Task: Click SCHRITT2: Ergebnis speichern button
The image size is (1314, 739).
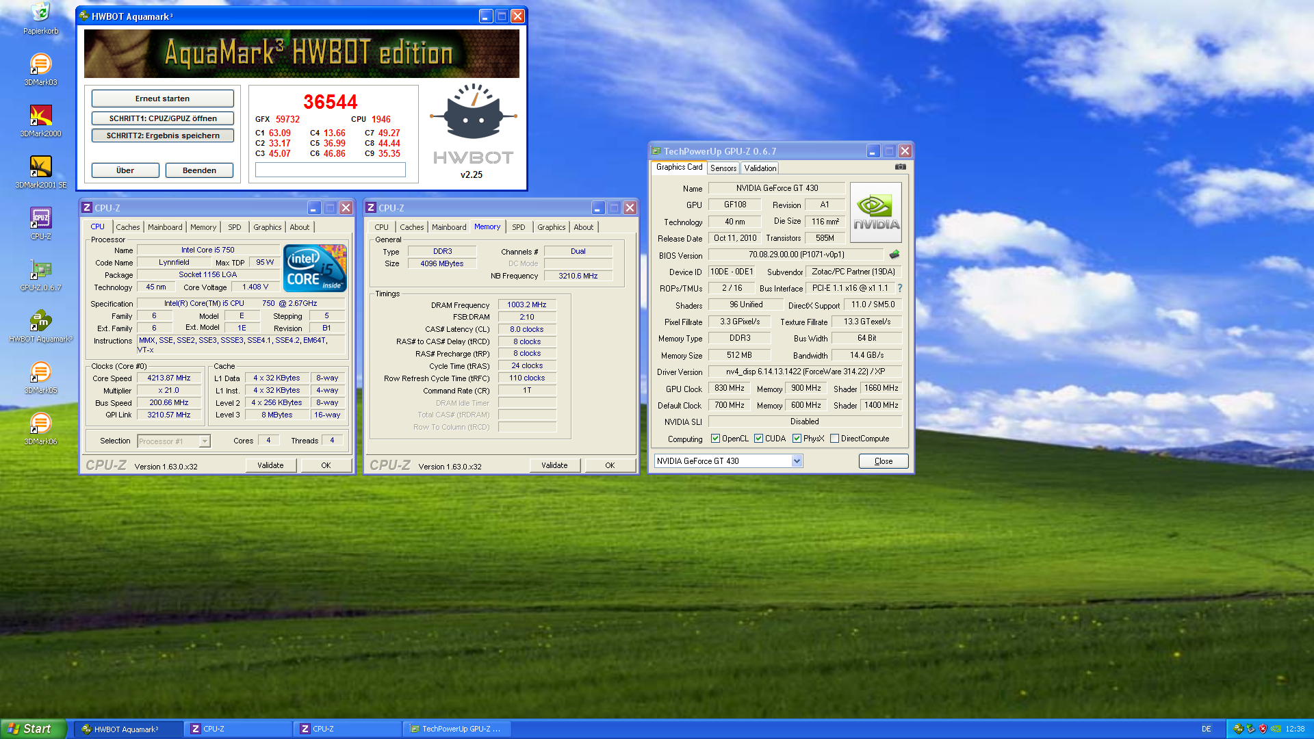Action: pos(163,135)
